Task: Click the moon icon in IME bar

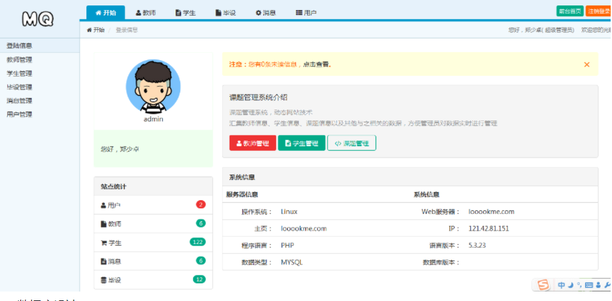Action: coord(570,285)
